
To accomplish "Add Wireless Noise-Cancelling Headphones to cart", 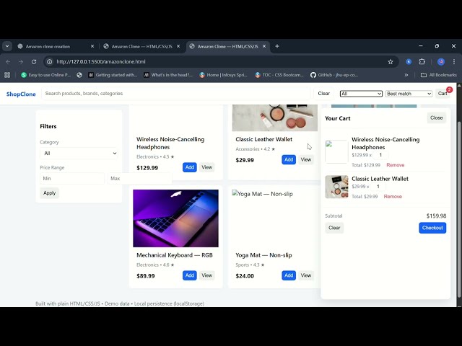I will click(189, 167).
